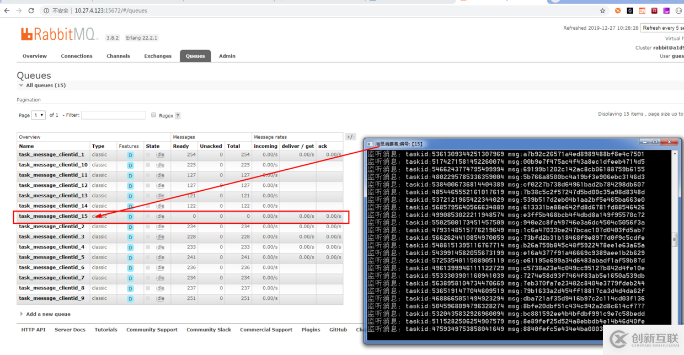Sort queues by the Ready column header

click(x=181, y=146)
